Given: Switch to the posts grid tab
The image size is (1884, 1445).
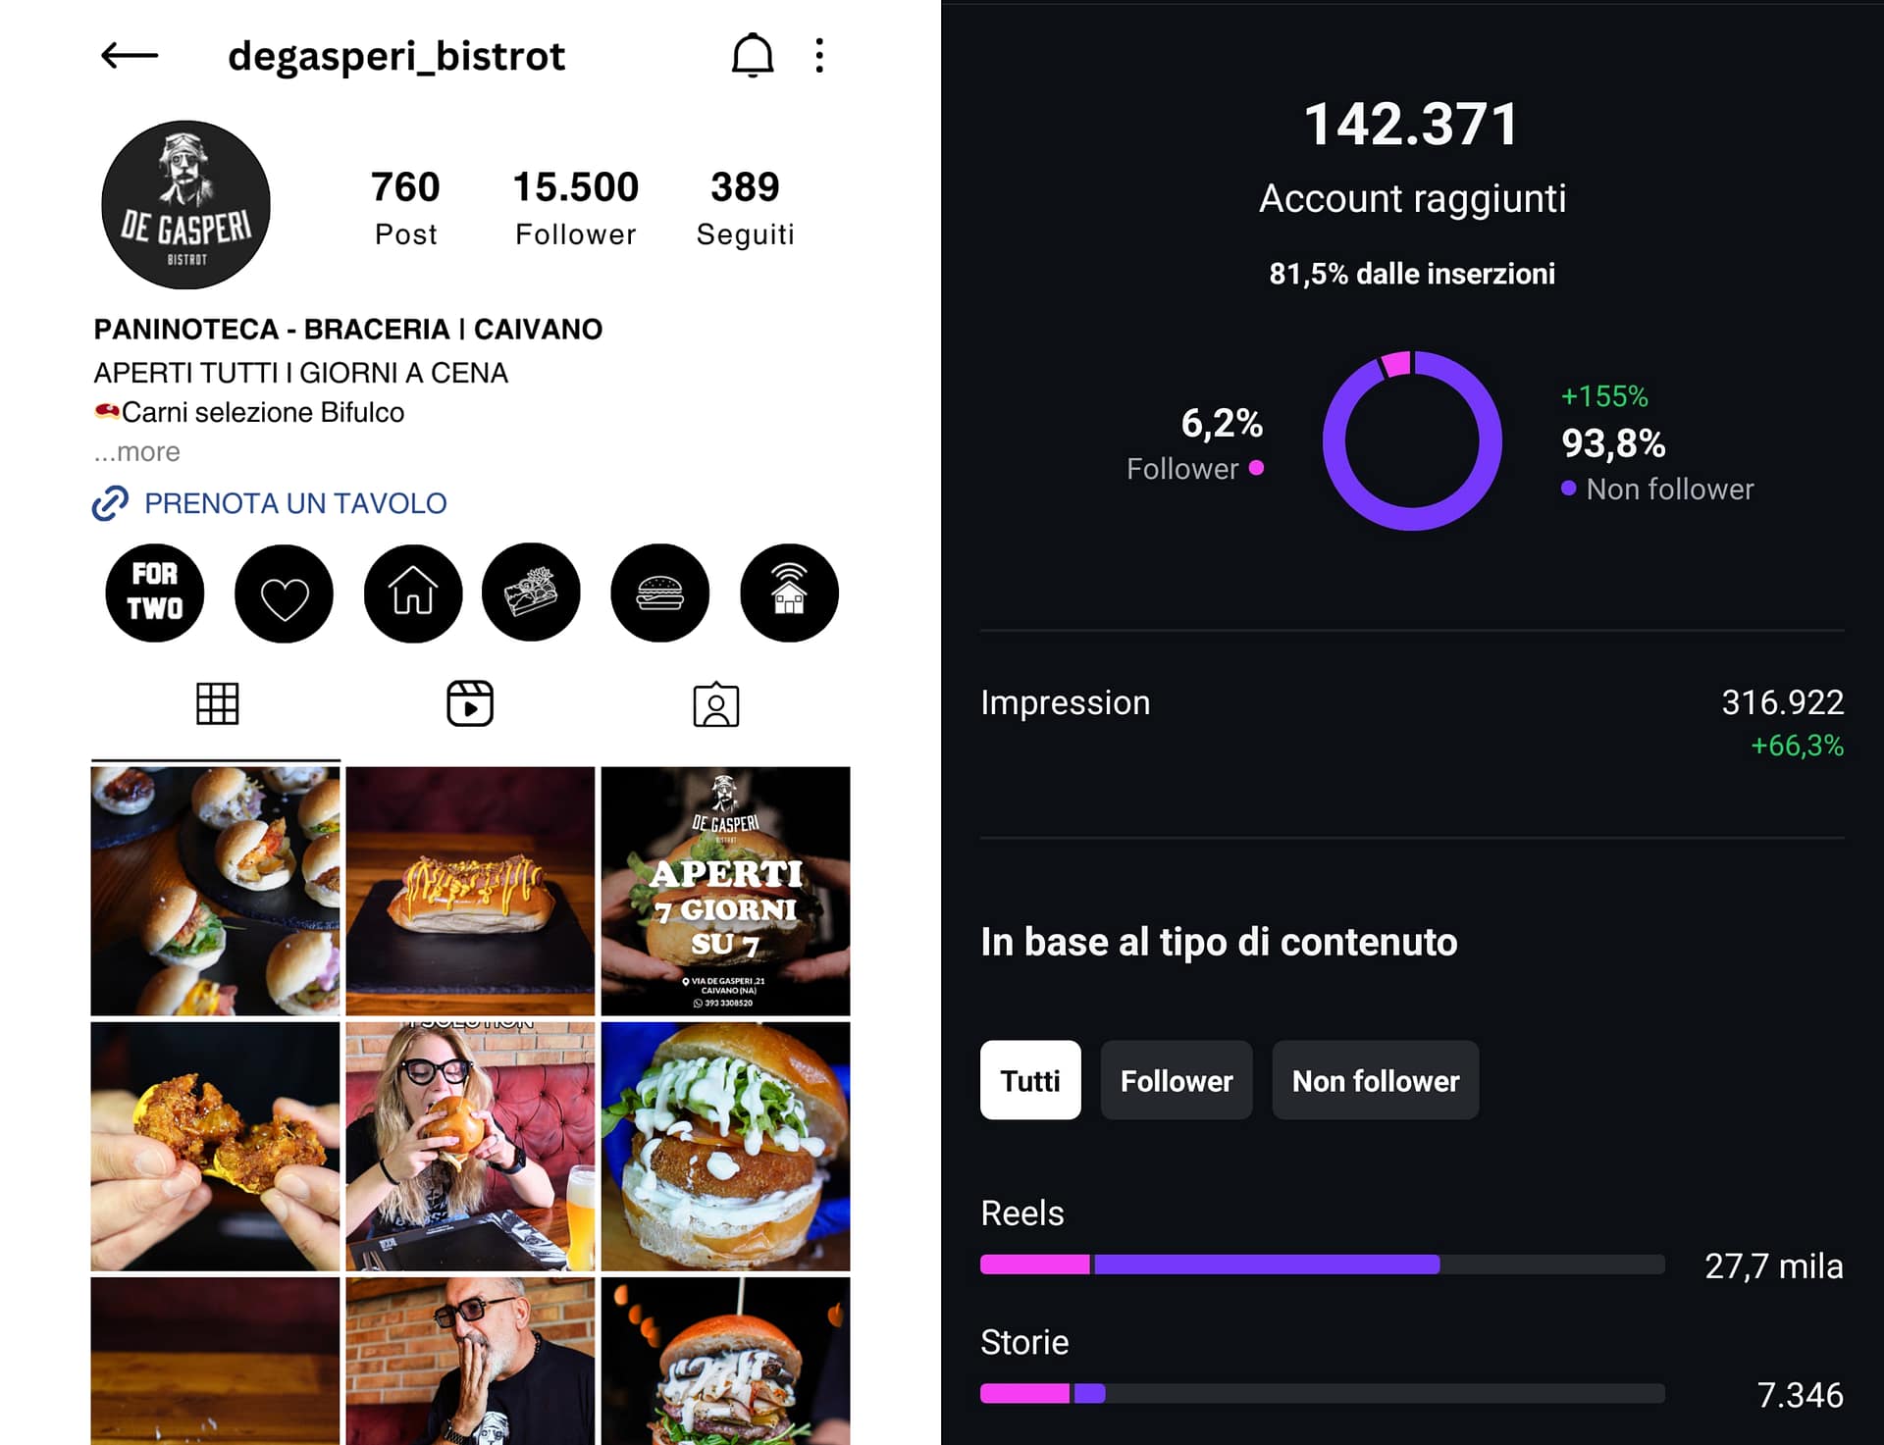Looking at the screenshot, I should (217, 703).
